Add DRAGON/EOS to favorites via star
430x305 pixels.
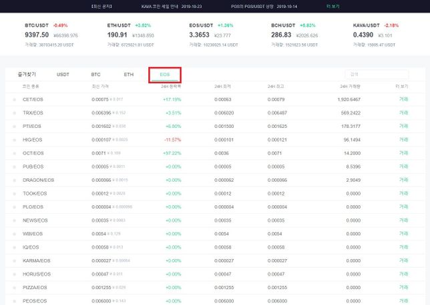tap(14, 180)
